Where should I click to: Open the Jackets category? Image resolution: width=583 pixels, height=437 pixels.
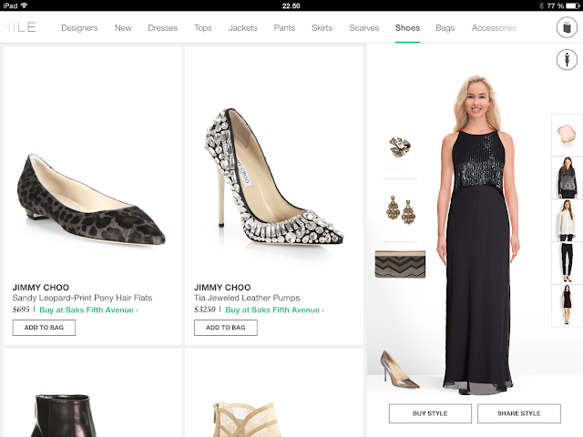coord(243,28)
